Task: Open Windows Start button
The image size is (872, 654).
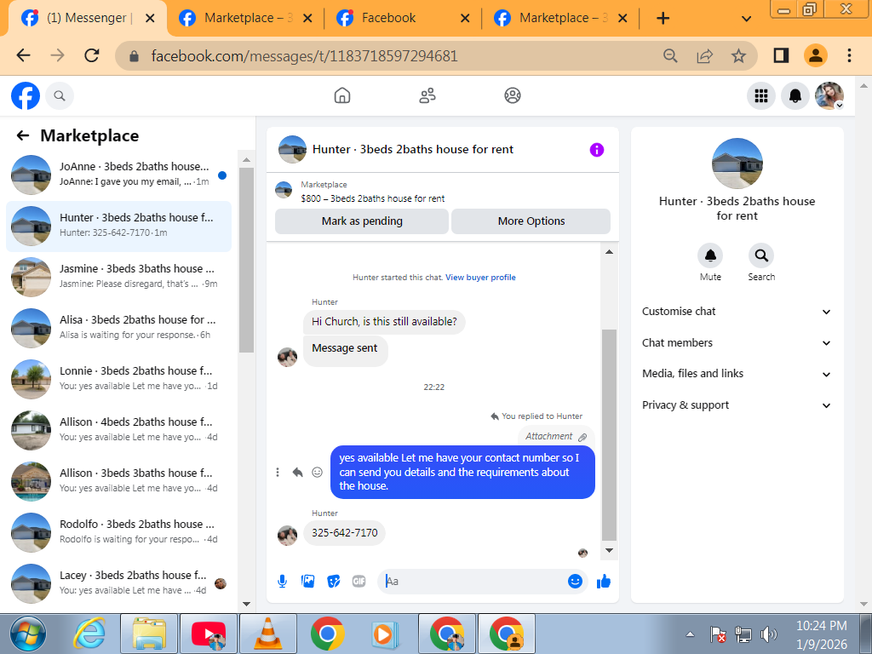Action: pyautogui.click(x=28, y=634)
